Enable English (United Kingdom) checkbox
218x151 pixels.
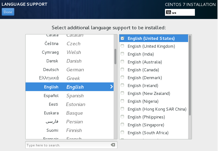coord(123,46)
